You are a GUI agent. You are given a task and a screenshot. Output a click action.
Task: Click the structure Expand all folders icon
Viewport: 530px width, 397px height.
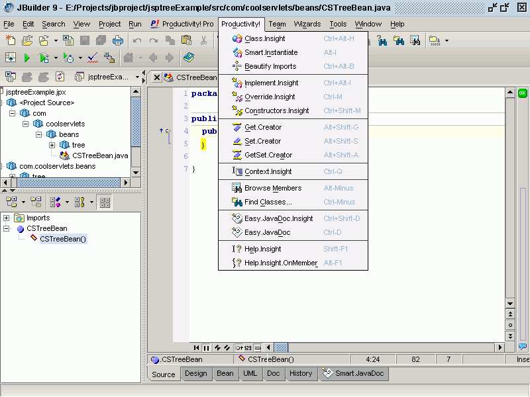tap(11, 202)
